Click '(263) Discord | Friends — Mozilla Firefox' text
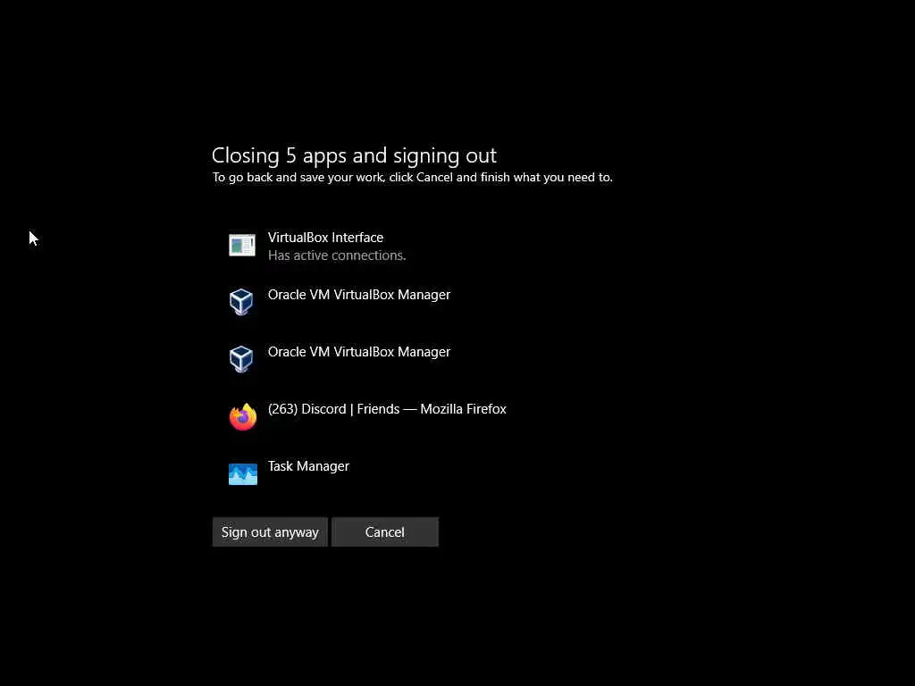 tap(387, 409)
